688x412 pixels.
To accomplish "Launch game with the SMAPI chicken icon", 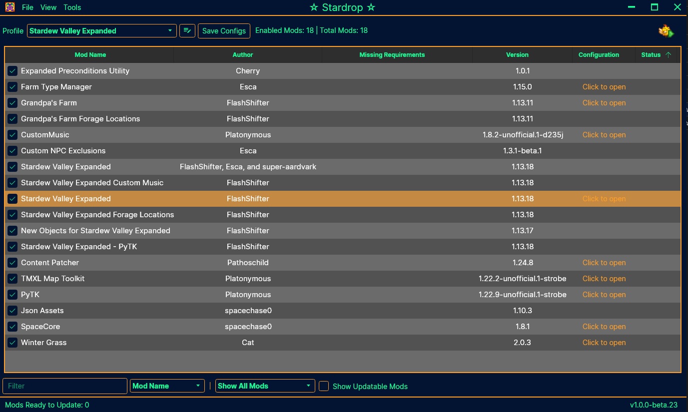I will point(666,31).
